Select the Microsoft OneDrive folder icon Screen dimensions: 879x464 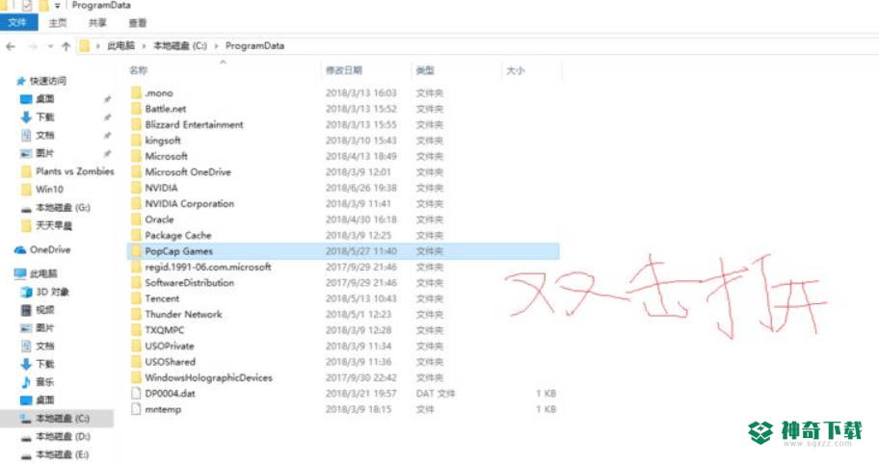[x=136, y=171]
